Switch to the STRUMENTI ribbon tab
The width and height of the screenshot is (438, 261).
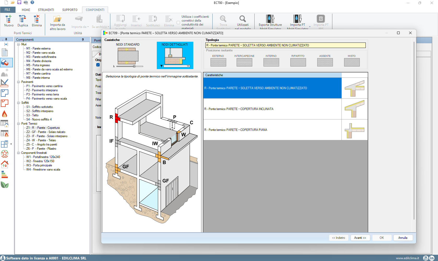[46, 10]
